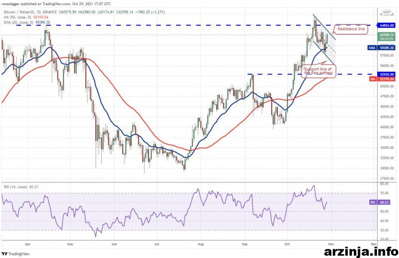This screenshot has width=399, height=258.
Task: Click the EMA (20, close, 0) indicator legend
Action: click(x=26, y=23)
